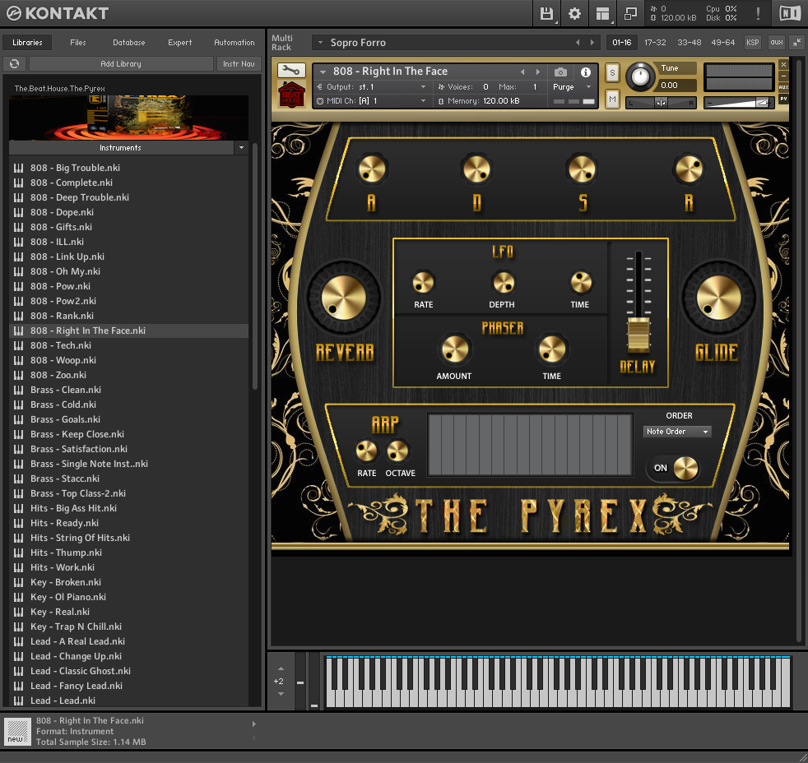The image size is (808, 763).
Task: Click the Attack (A) knob
Action: pos(372,169)
